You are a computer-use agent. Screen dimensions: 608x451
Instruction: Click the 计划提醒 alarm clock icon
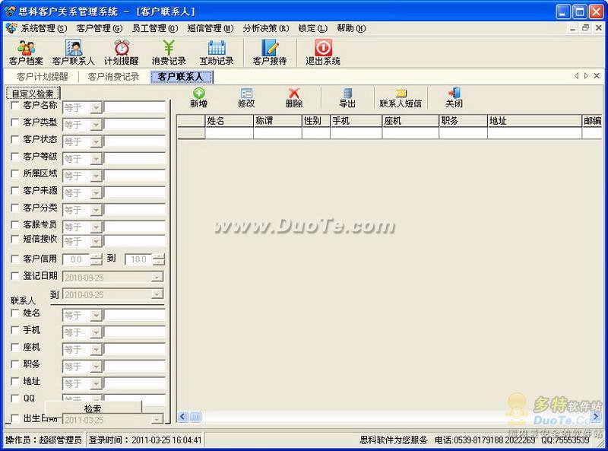pyautogui.click(x=121, y=52)
